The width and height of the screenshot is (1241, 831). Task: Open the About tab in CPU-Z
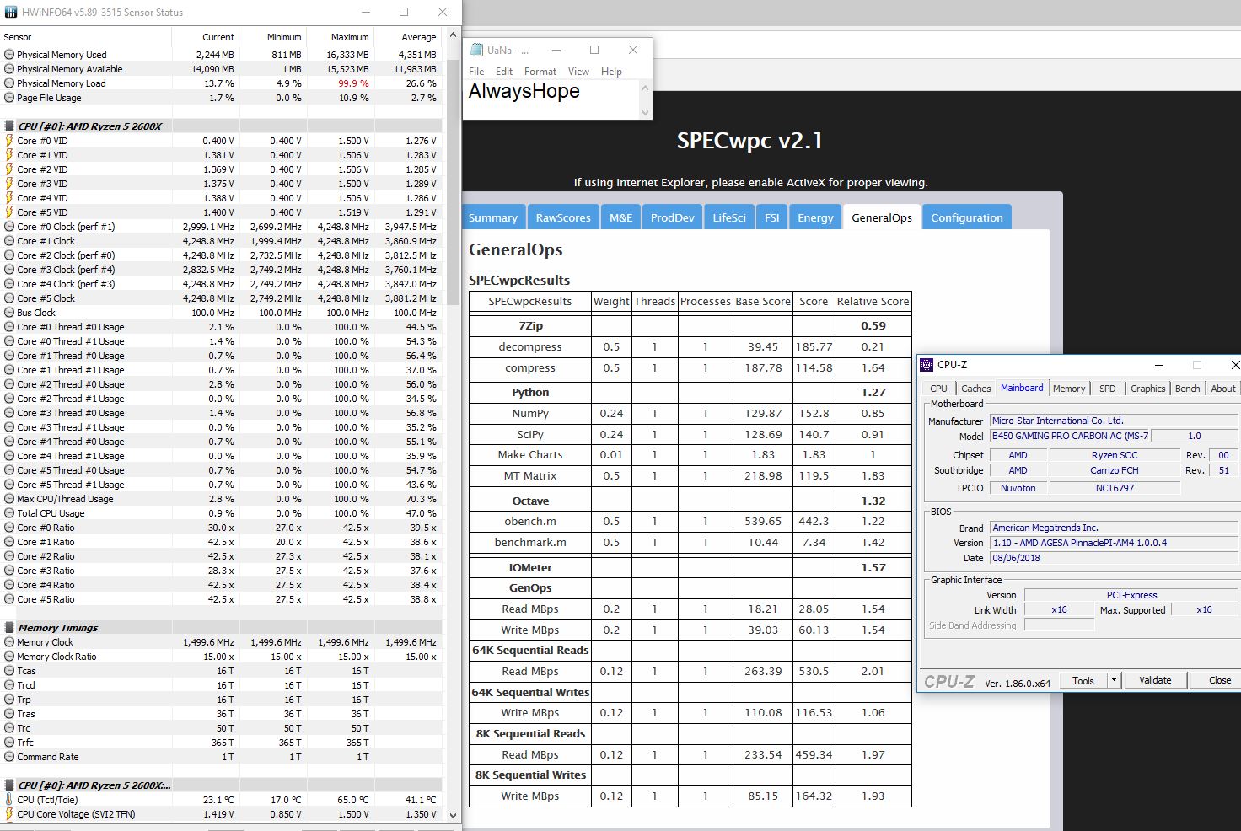(x=1222, y=389)
